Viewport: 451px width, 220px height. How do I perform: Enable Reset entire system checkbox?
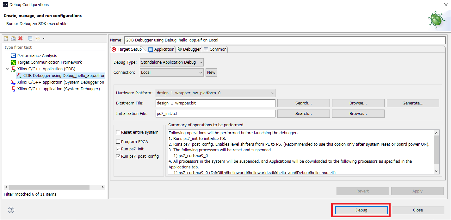(x=118, y=132)
